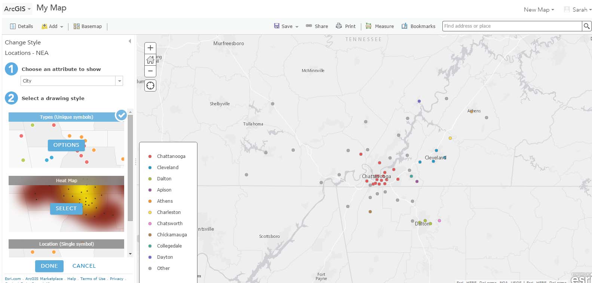592x283 pixels.
Task: Open the New Map menu
Action: pos(539,10)
